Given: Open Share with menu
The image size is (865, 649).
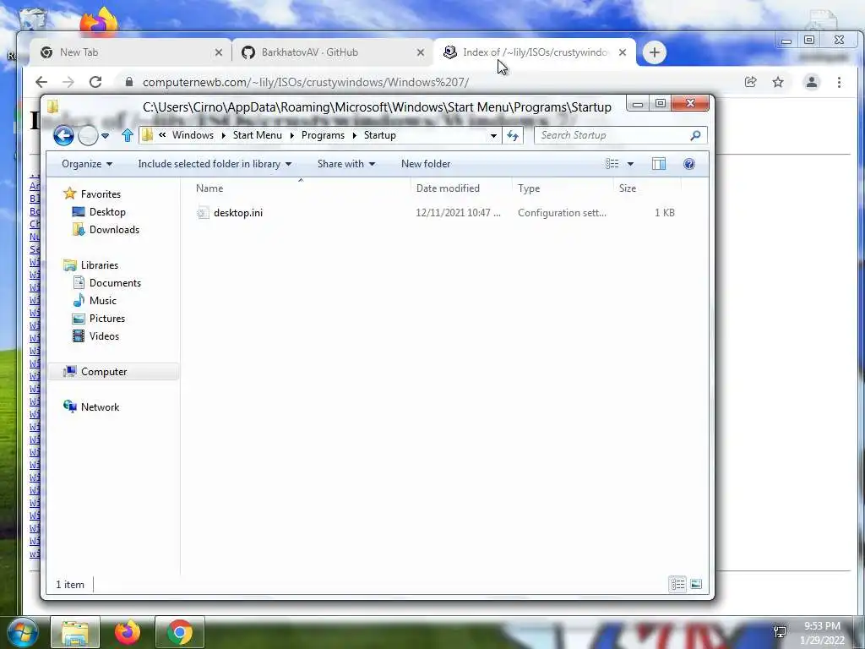Looking at the screenshot, I should [x=345, y=164].
